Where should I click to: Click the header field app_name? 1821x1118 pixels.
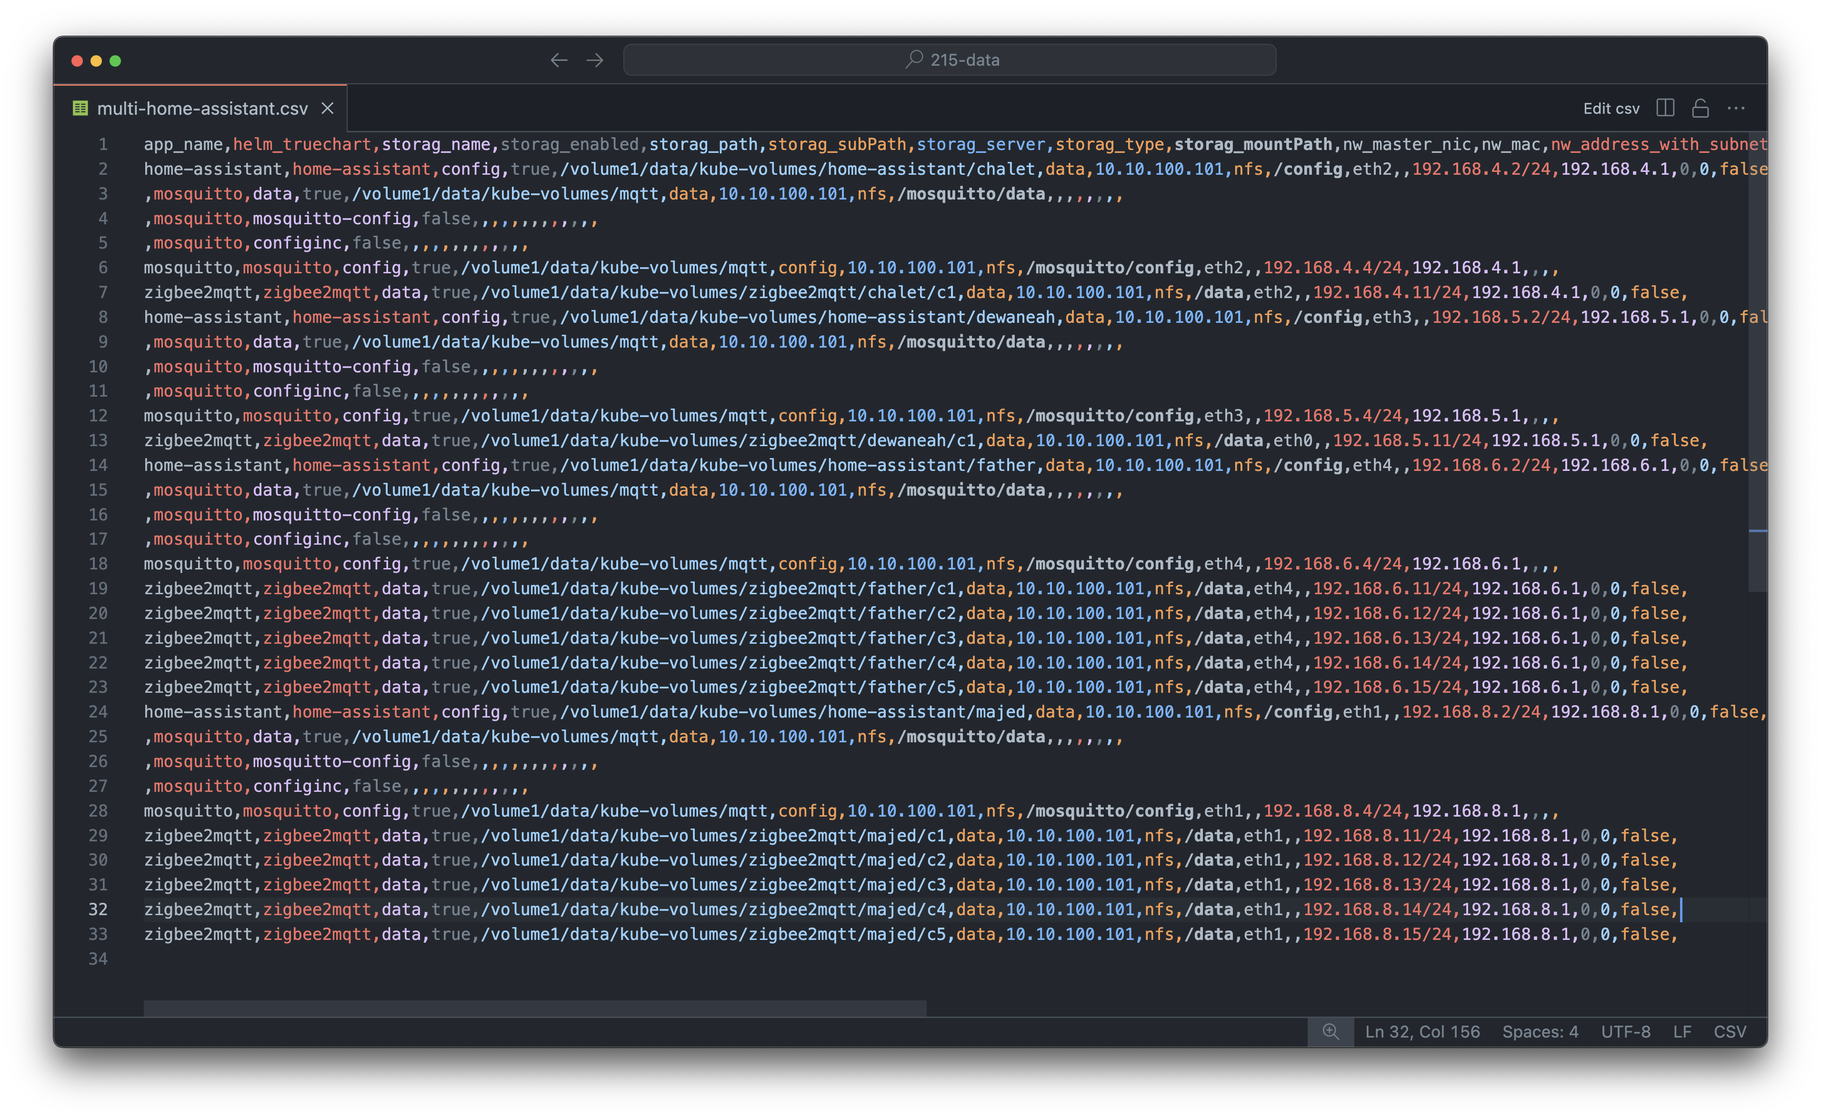pos(183,144)
